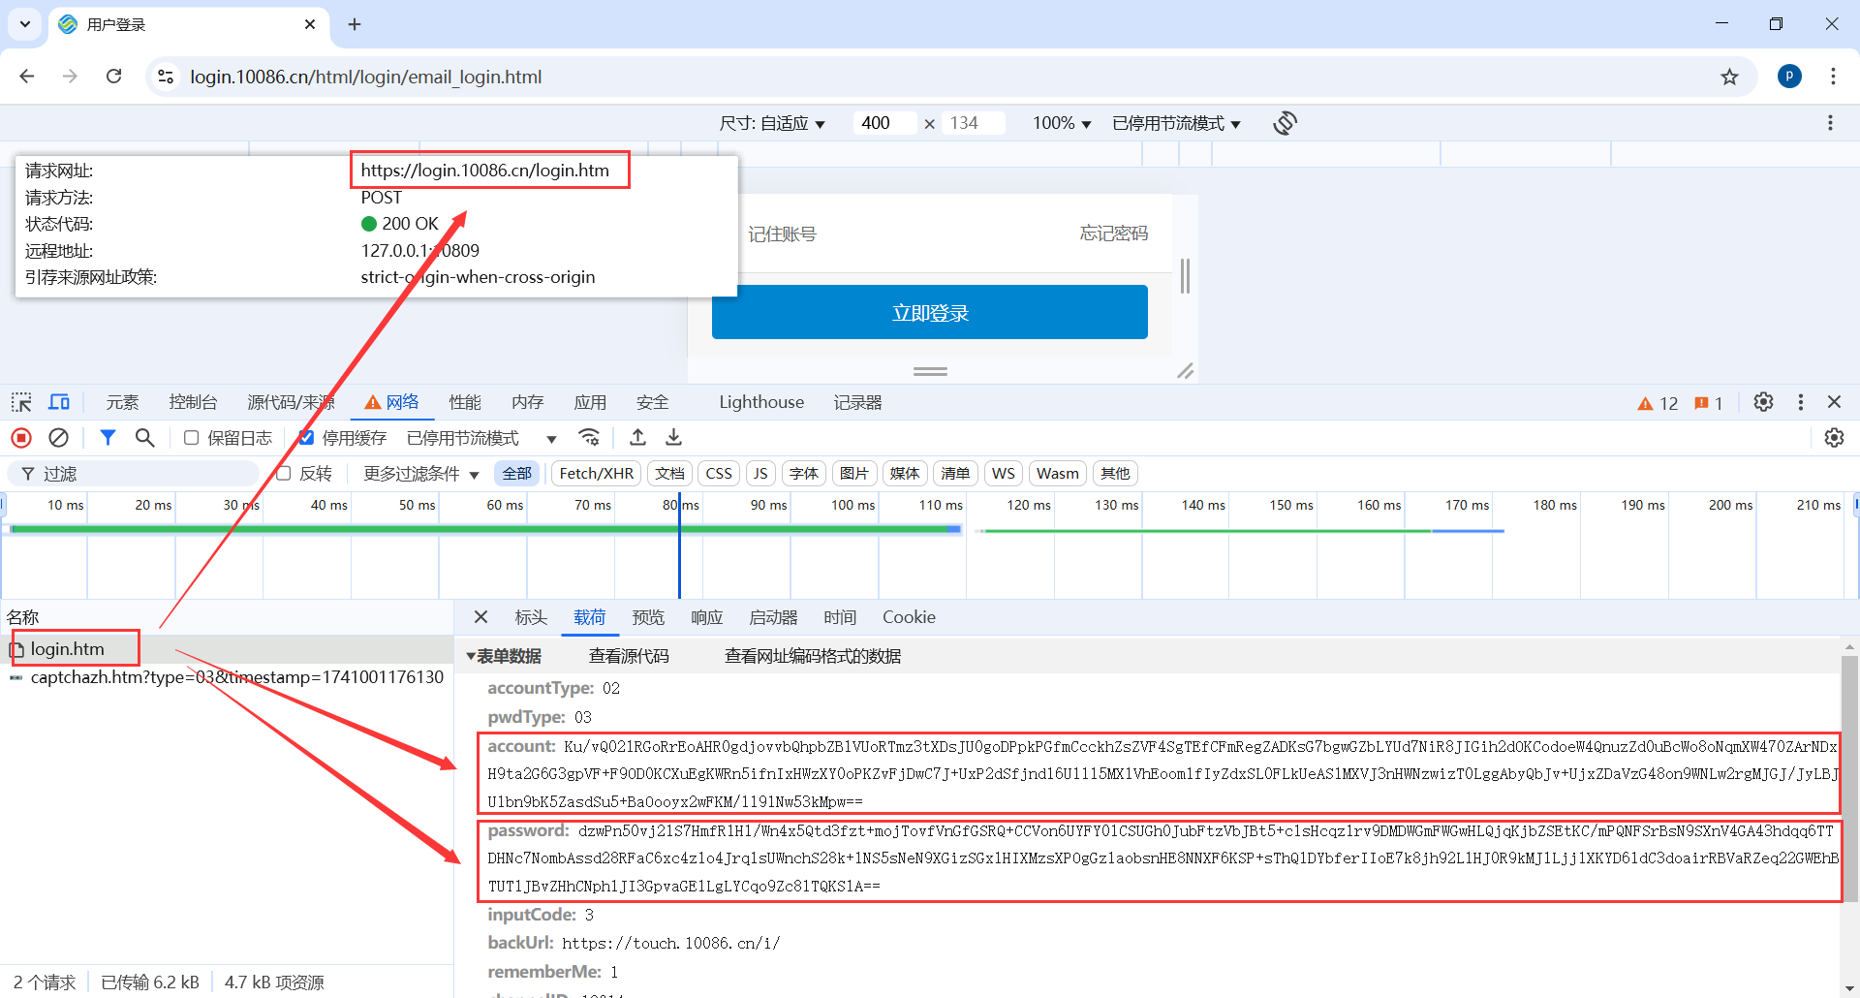Viewport: 1860px width, 998px height.
Task: Switch to the 控制台 panel
Action: click(x=193, y=402)
